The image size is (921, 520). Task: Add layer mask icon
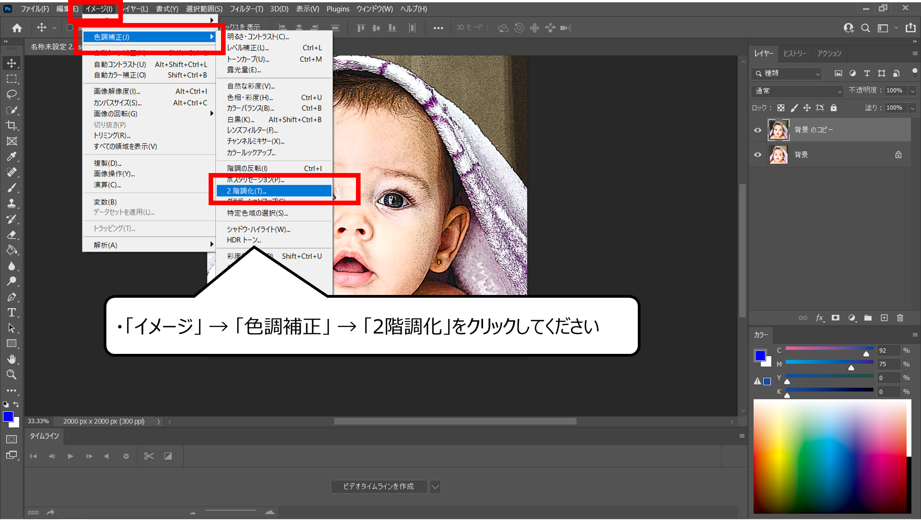835,318
